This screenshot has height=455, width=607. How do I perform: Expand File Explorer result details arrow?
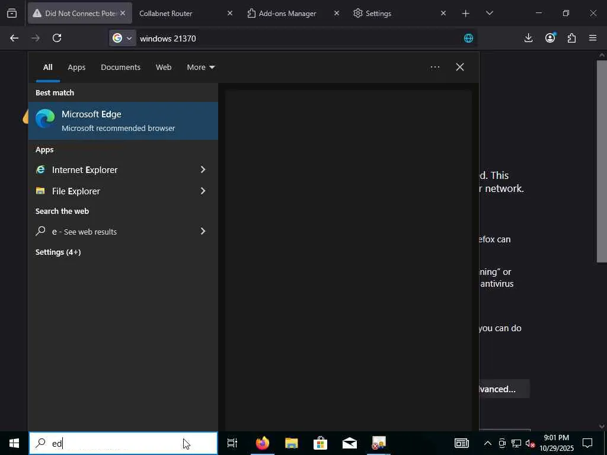click(x=203, y=191)
